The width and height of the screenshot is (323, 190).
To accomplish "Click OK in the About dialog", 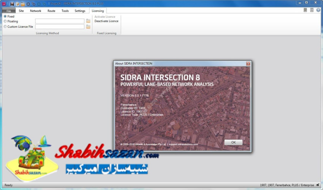I will point(233,142).
